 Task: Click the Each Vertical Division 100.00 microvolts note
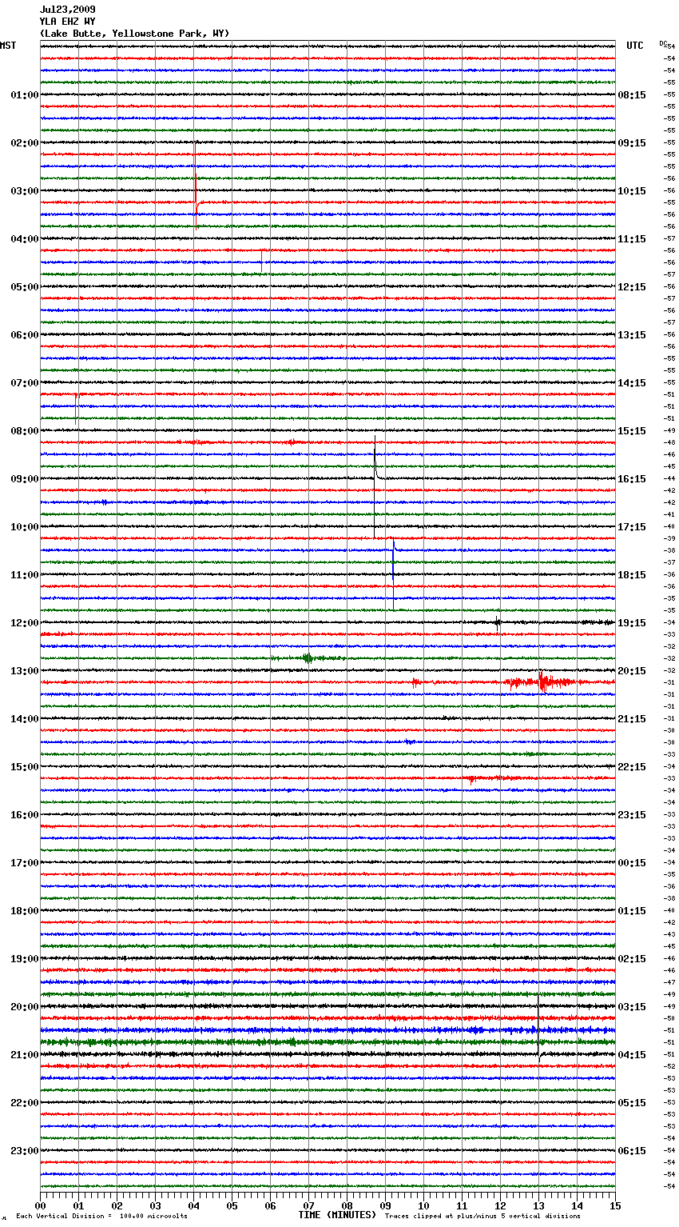tap(101, 1217)
